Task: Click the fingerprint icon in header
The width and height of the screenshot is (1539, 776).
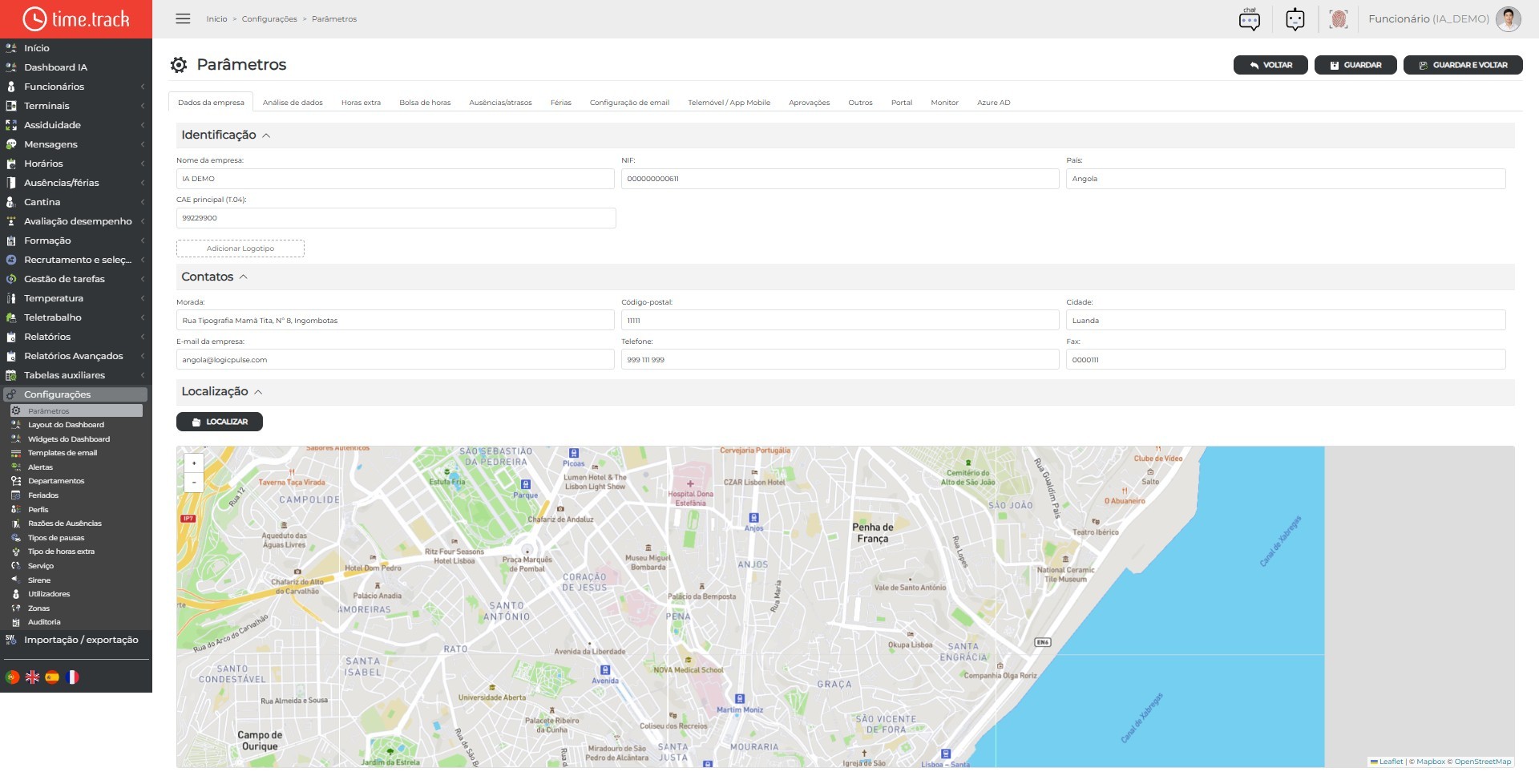Action: pyautogui.click(x=1338, y=18)
